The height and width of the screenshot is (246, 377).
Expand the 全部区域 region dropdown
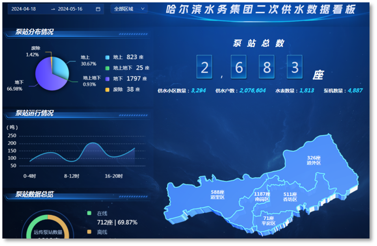[129, 9]
